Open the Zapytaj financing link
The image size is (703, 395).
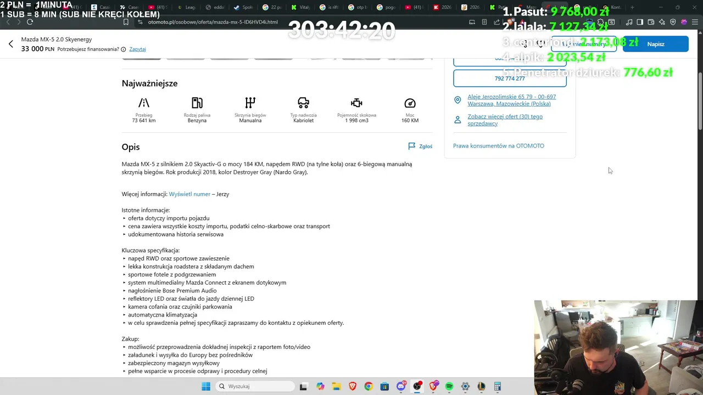point(137,49)
